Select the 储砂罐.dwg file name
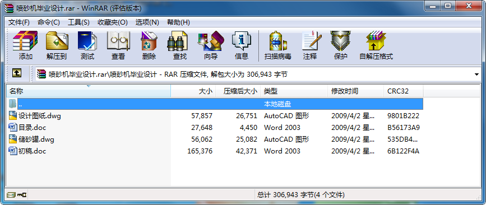 [36, 139]
